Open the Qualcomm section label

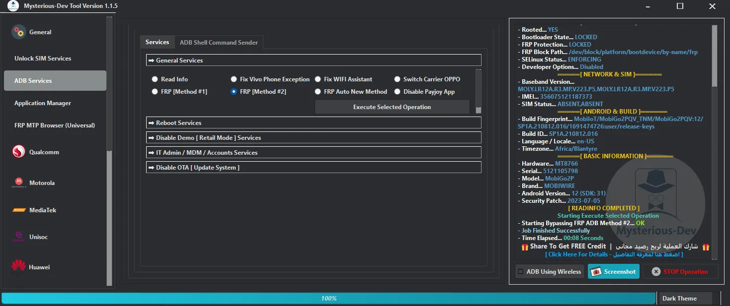point(44,152)
